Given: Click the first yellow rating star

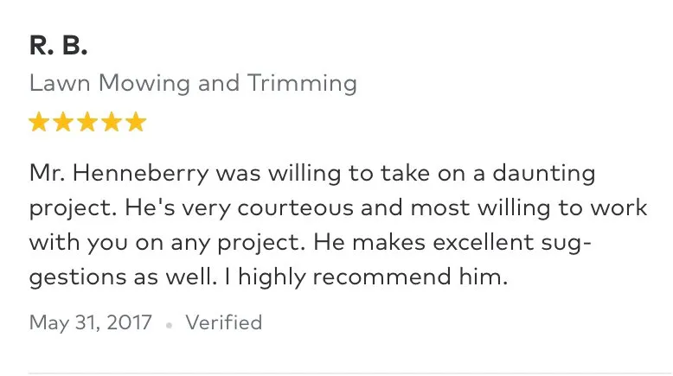Looking at the screenshot, I should tap(40, 123).
